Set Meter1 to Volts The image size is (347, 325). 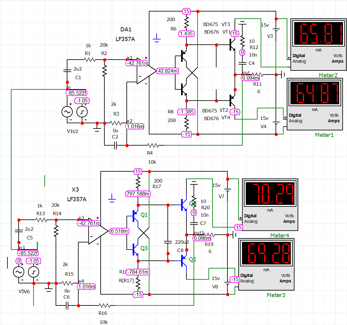334,115
